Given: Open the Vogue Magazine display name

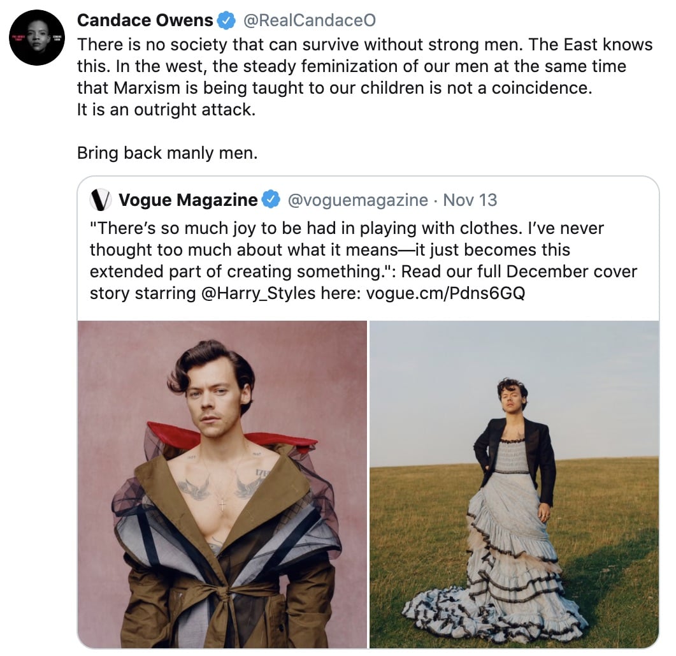Looking at the screenshot, I should tap(188, 200).
